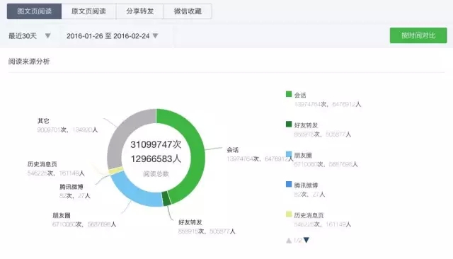Toggle the 会话 legend green swatch
This screenshot has width=453, height=259.
click(x=289, y=94)
